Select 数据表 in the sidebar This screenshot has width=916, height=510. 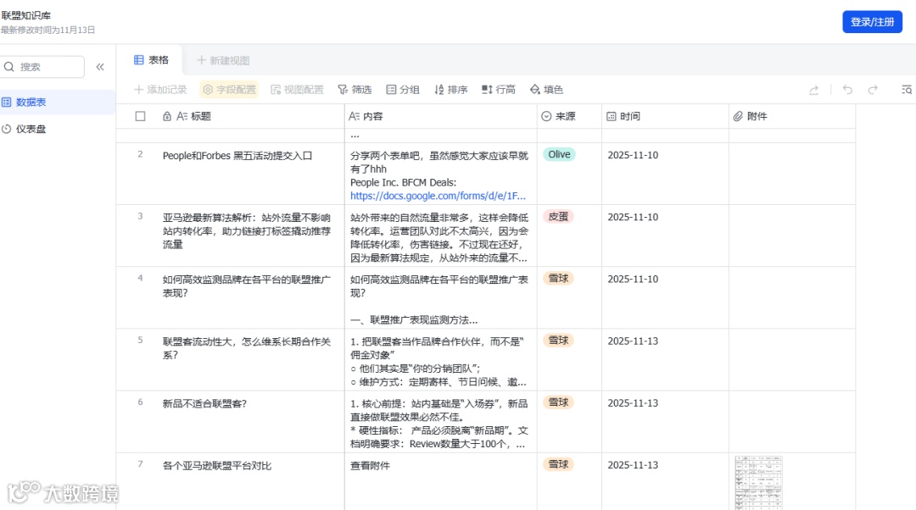(31, 102)
